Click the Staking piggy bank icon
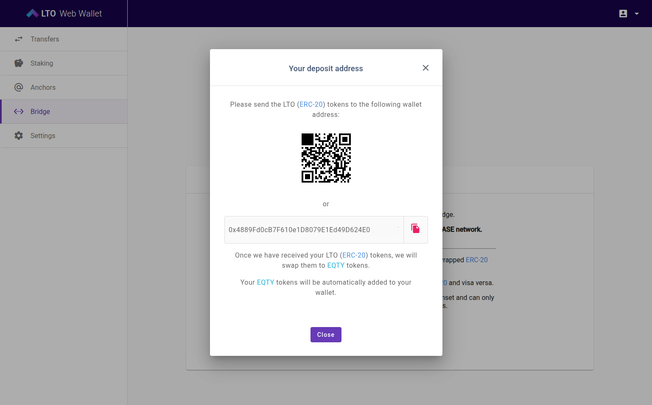 19,63
